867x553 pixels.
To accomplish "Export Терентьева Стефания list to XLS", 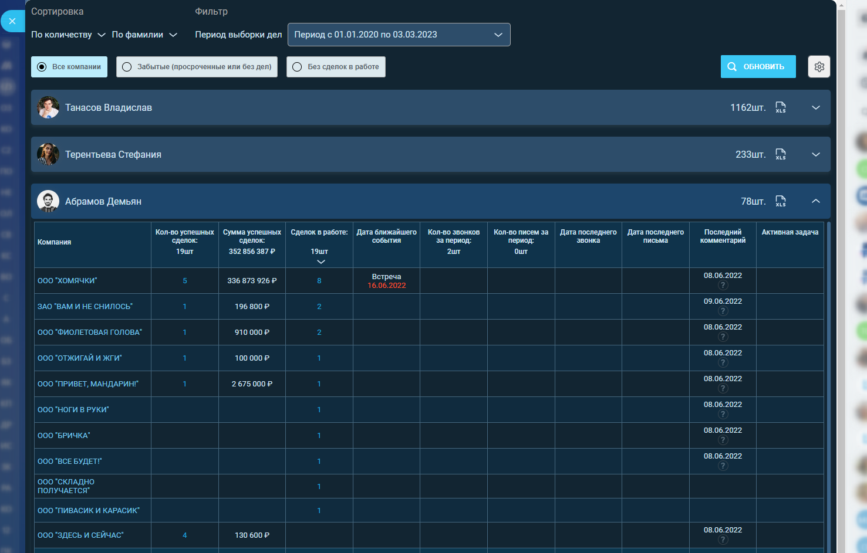I will [780, 154].
